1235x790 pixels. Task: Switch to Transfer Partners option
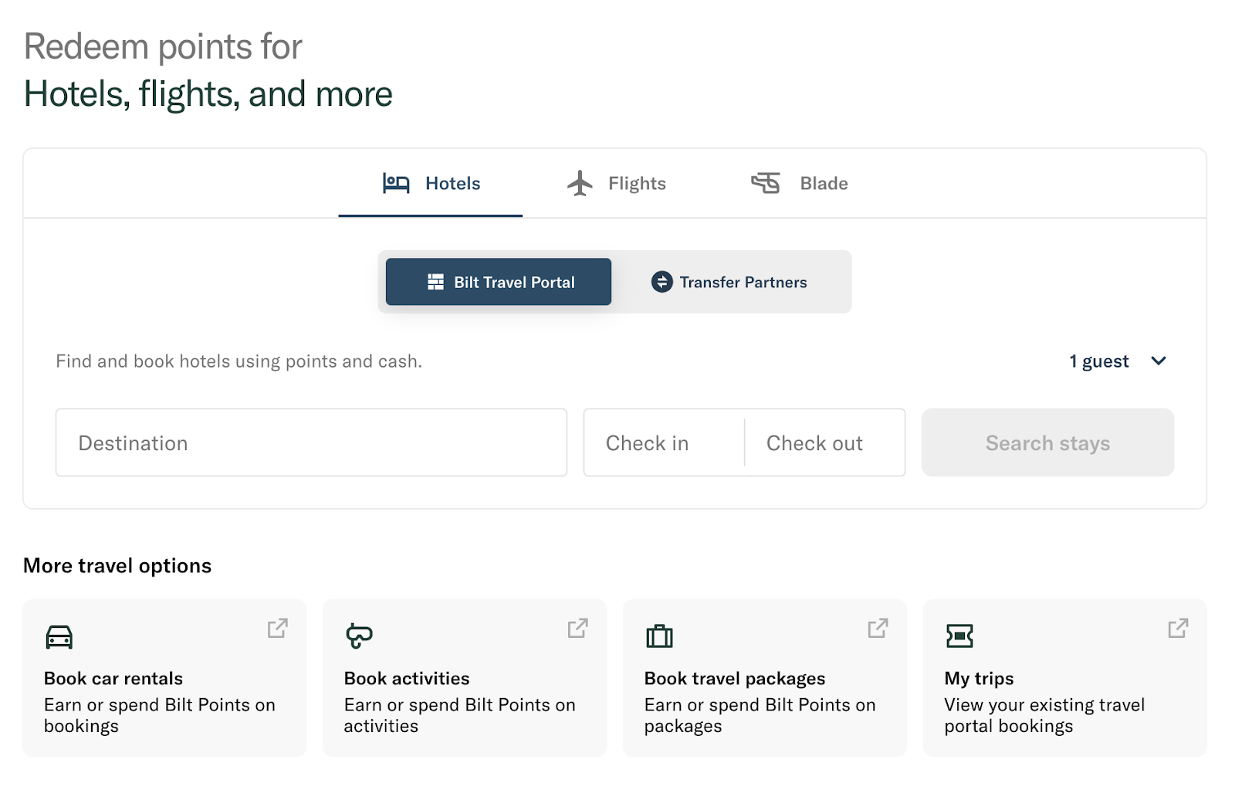click(x=729, y=282)
